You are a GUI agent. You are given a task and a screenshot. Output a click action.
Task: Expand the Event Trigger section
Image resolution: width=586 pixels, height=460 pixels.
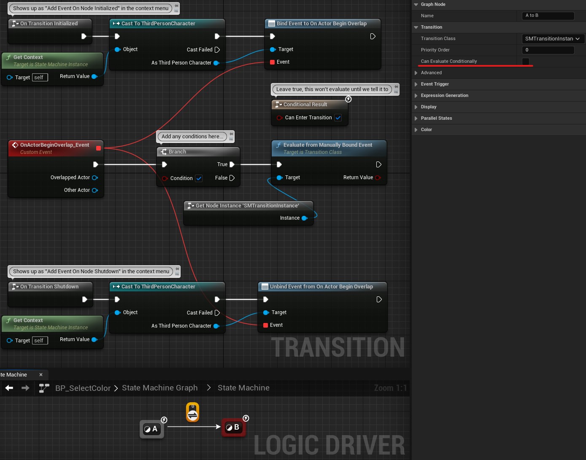435,84
